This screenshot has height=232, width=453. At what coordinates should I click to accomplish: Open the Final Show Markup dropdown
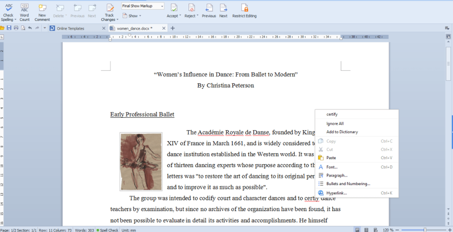coord(162,6)
